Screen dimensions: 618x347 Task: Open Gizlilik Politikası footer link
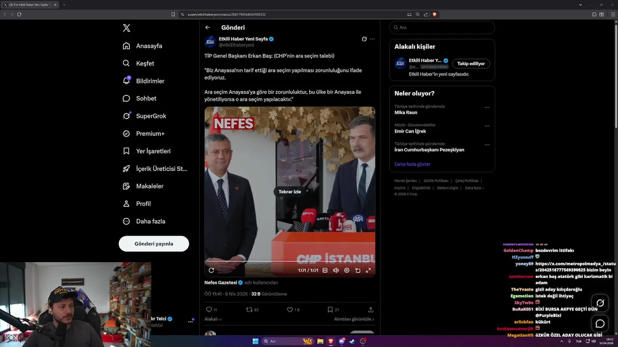click(436, 181)
